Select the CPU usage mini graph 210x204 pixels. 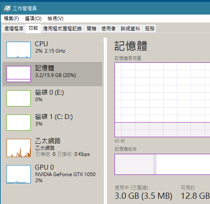pyautogui.click(x=19, y=50)
